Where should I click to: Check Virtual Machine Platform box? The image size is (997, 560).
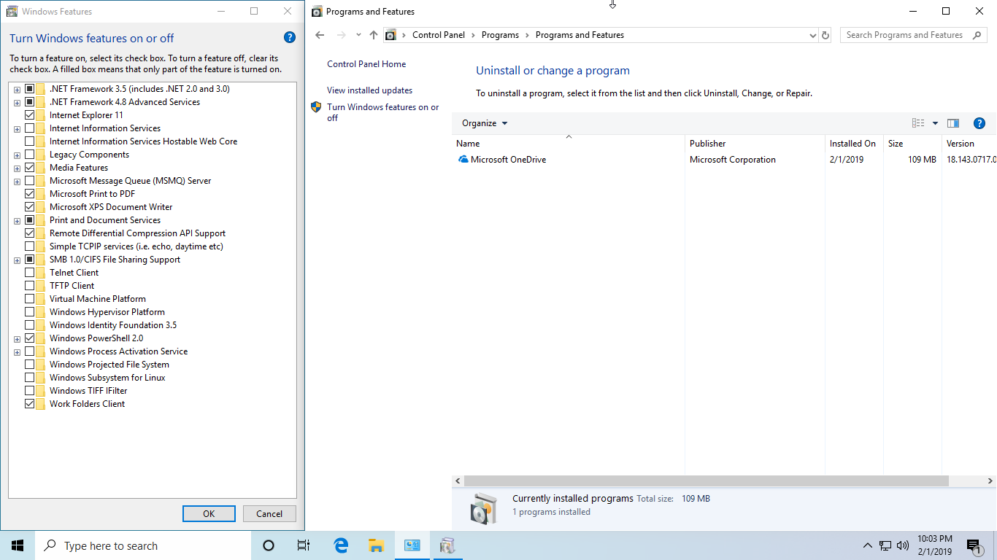click(30, 299)
